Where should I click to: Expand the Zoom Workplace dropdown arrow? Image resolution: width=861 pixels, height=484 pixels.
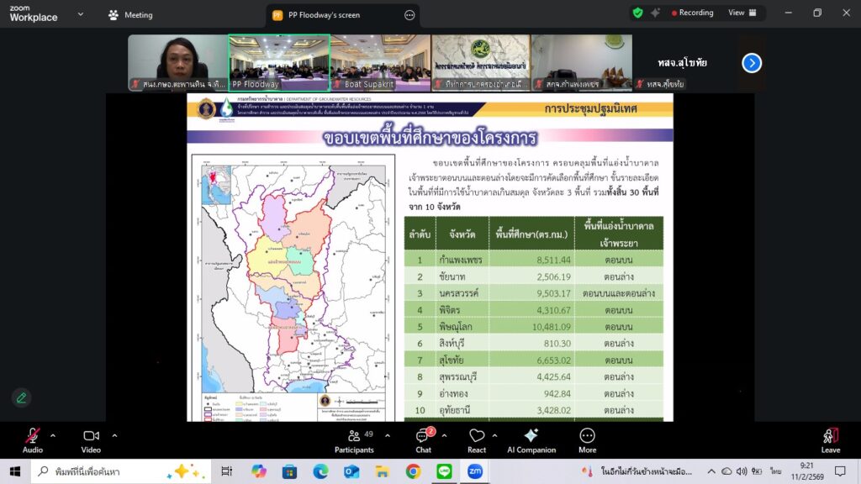[x=80, y=14]
